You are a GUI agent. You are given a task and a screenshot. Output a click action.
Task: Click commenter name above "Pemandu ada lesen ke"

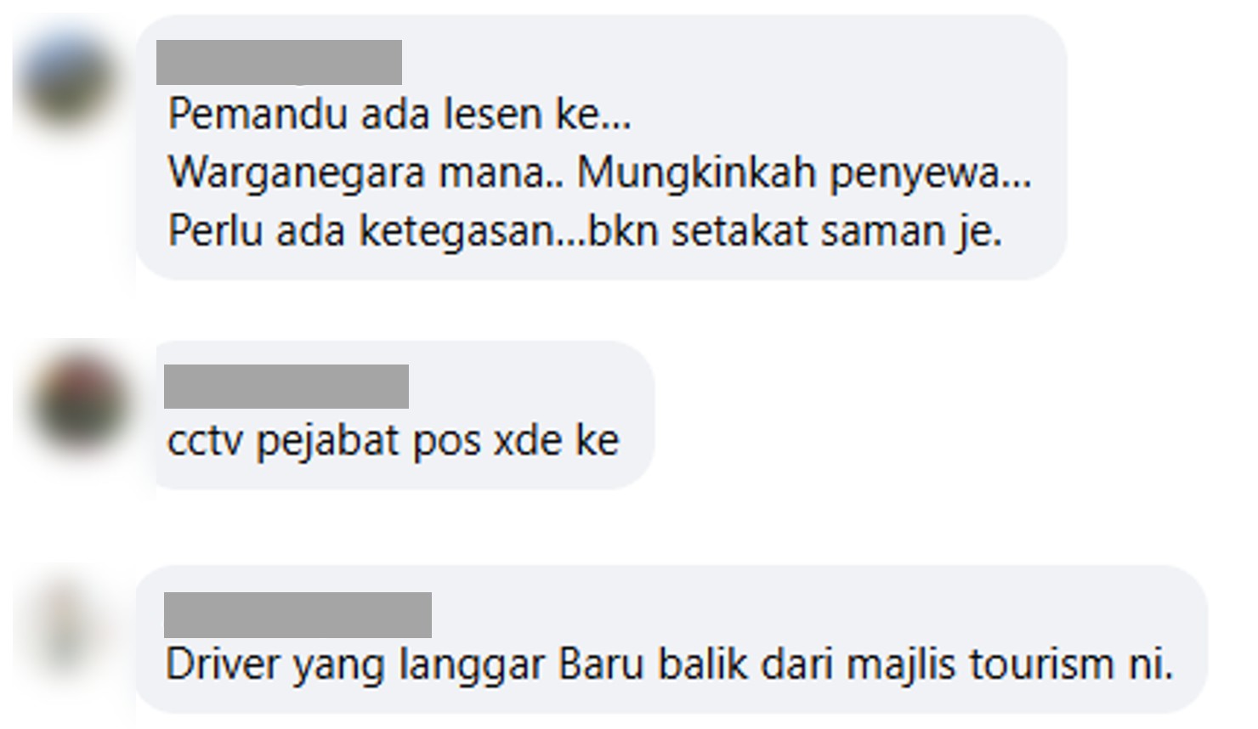click(279, 62)
